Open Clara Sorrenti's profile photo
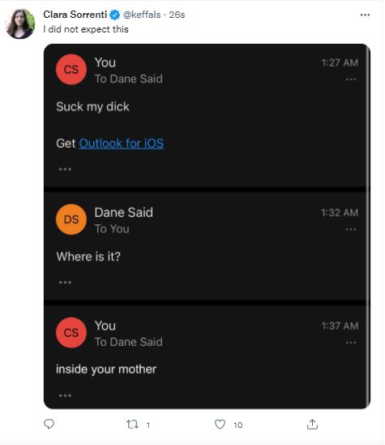Viewport: 385px width, 445px height. 20,24
